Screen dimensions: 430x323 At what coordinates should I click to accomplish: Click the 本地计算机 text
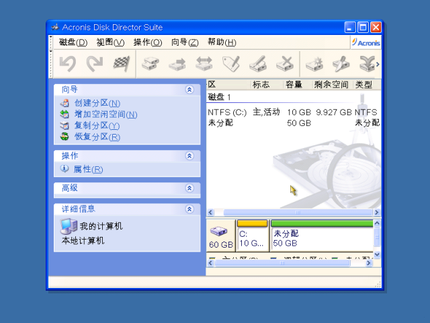pos(83,241)
